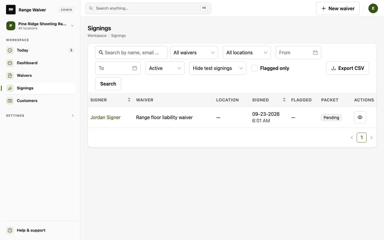This screenshot has height=240, width=384.
Task: Focus the Search anything input
Action: [x=148, y=8]
